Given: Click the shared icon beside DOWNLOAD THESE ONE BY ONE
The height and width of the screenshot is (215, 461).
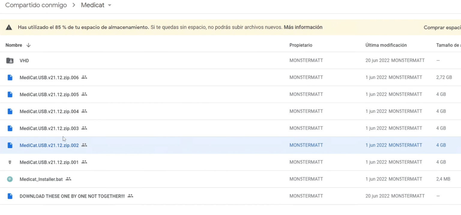Looking at the screenshot, I should click(x=130, y=196).
